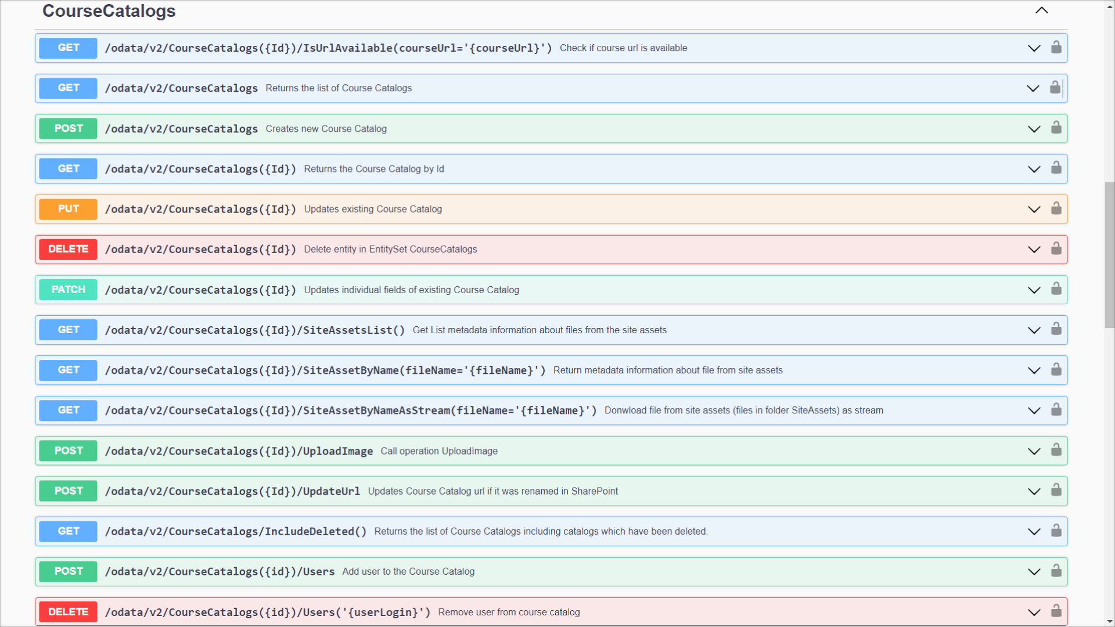Click the red DELETE button for Users userLogin
The image size is (1115, 627).
click(68, 611)
